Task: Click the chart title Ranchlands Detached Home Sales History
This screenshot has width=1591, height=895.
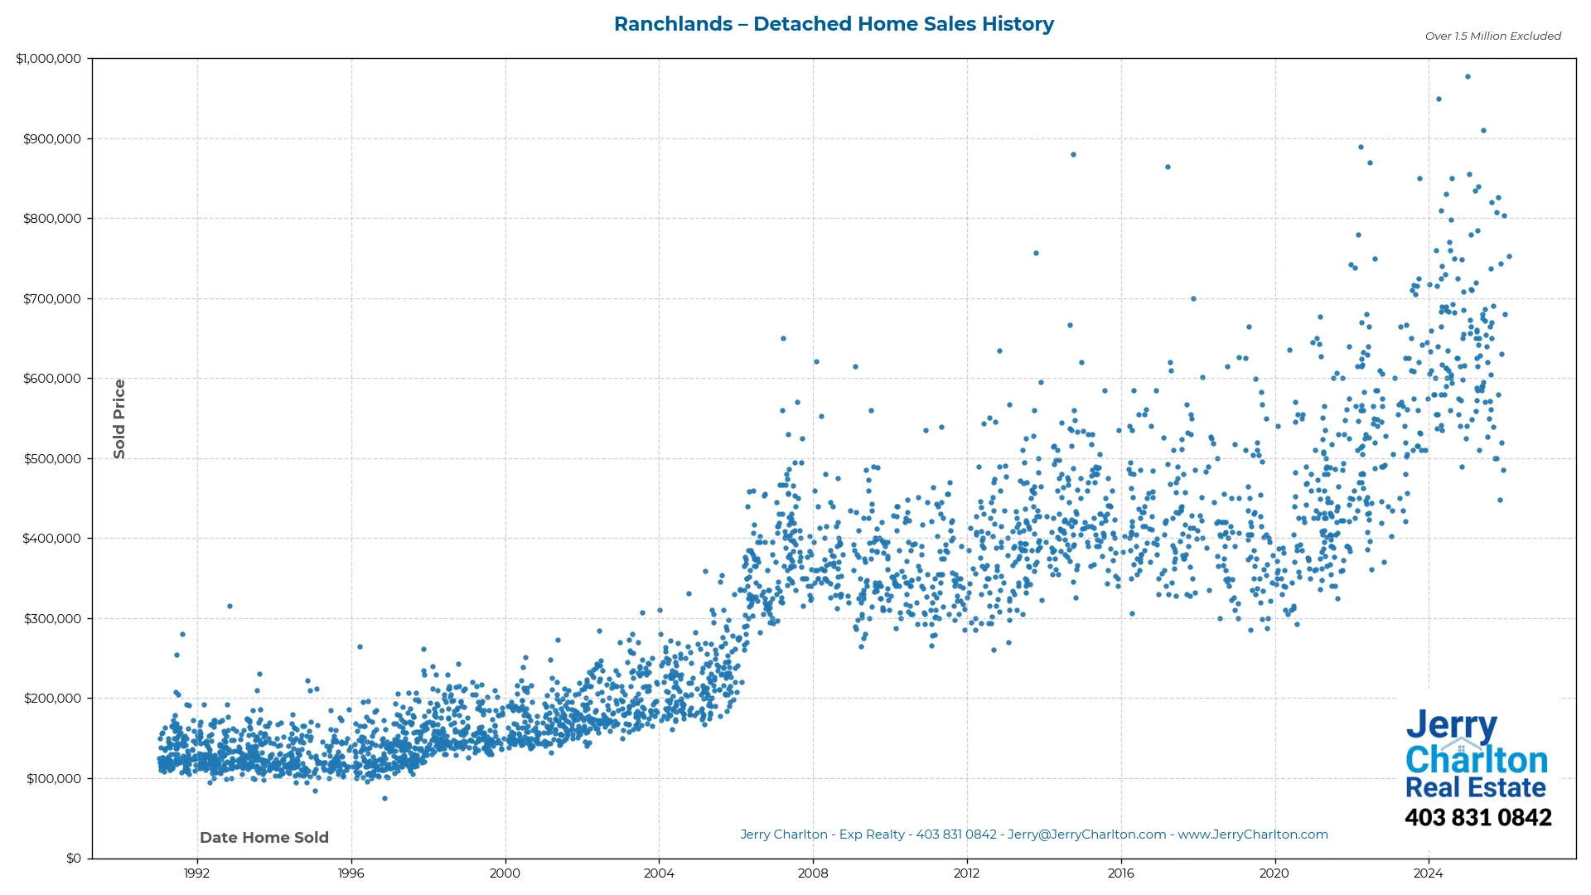Action: [834, 24]
